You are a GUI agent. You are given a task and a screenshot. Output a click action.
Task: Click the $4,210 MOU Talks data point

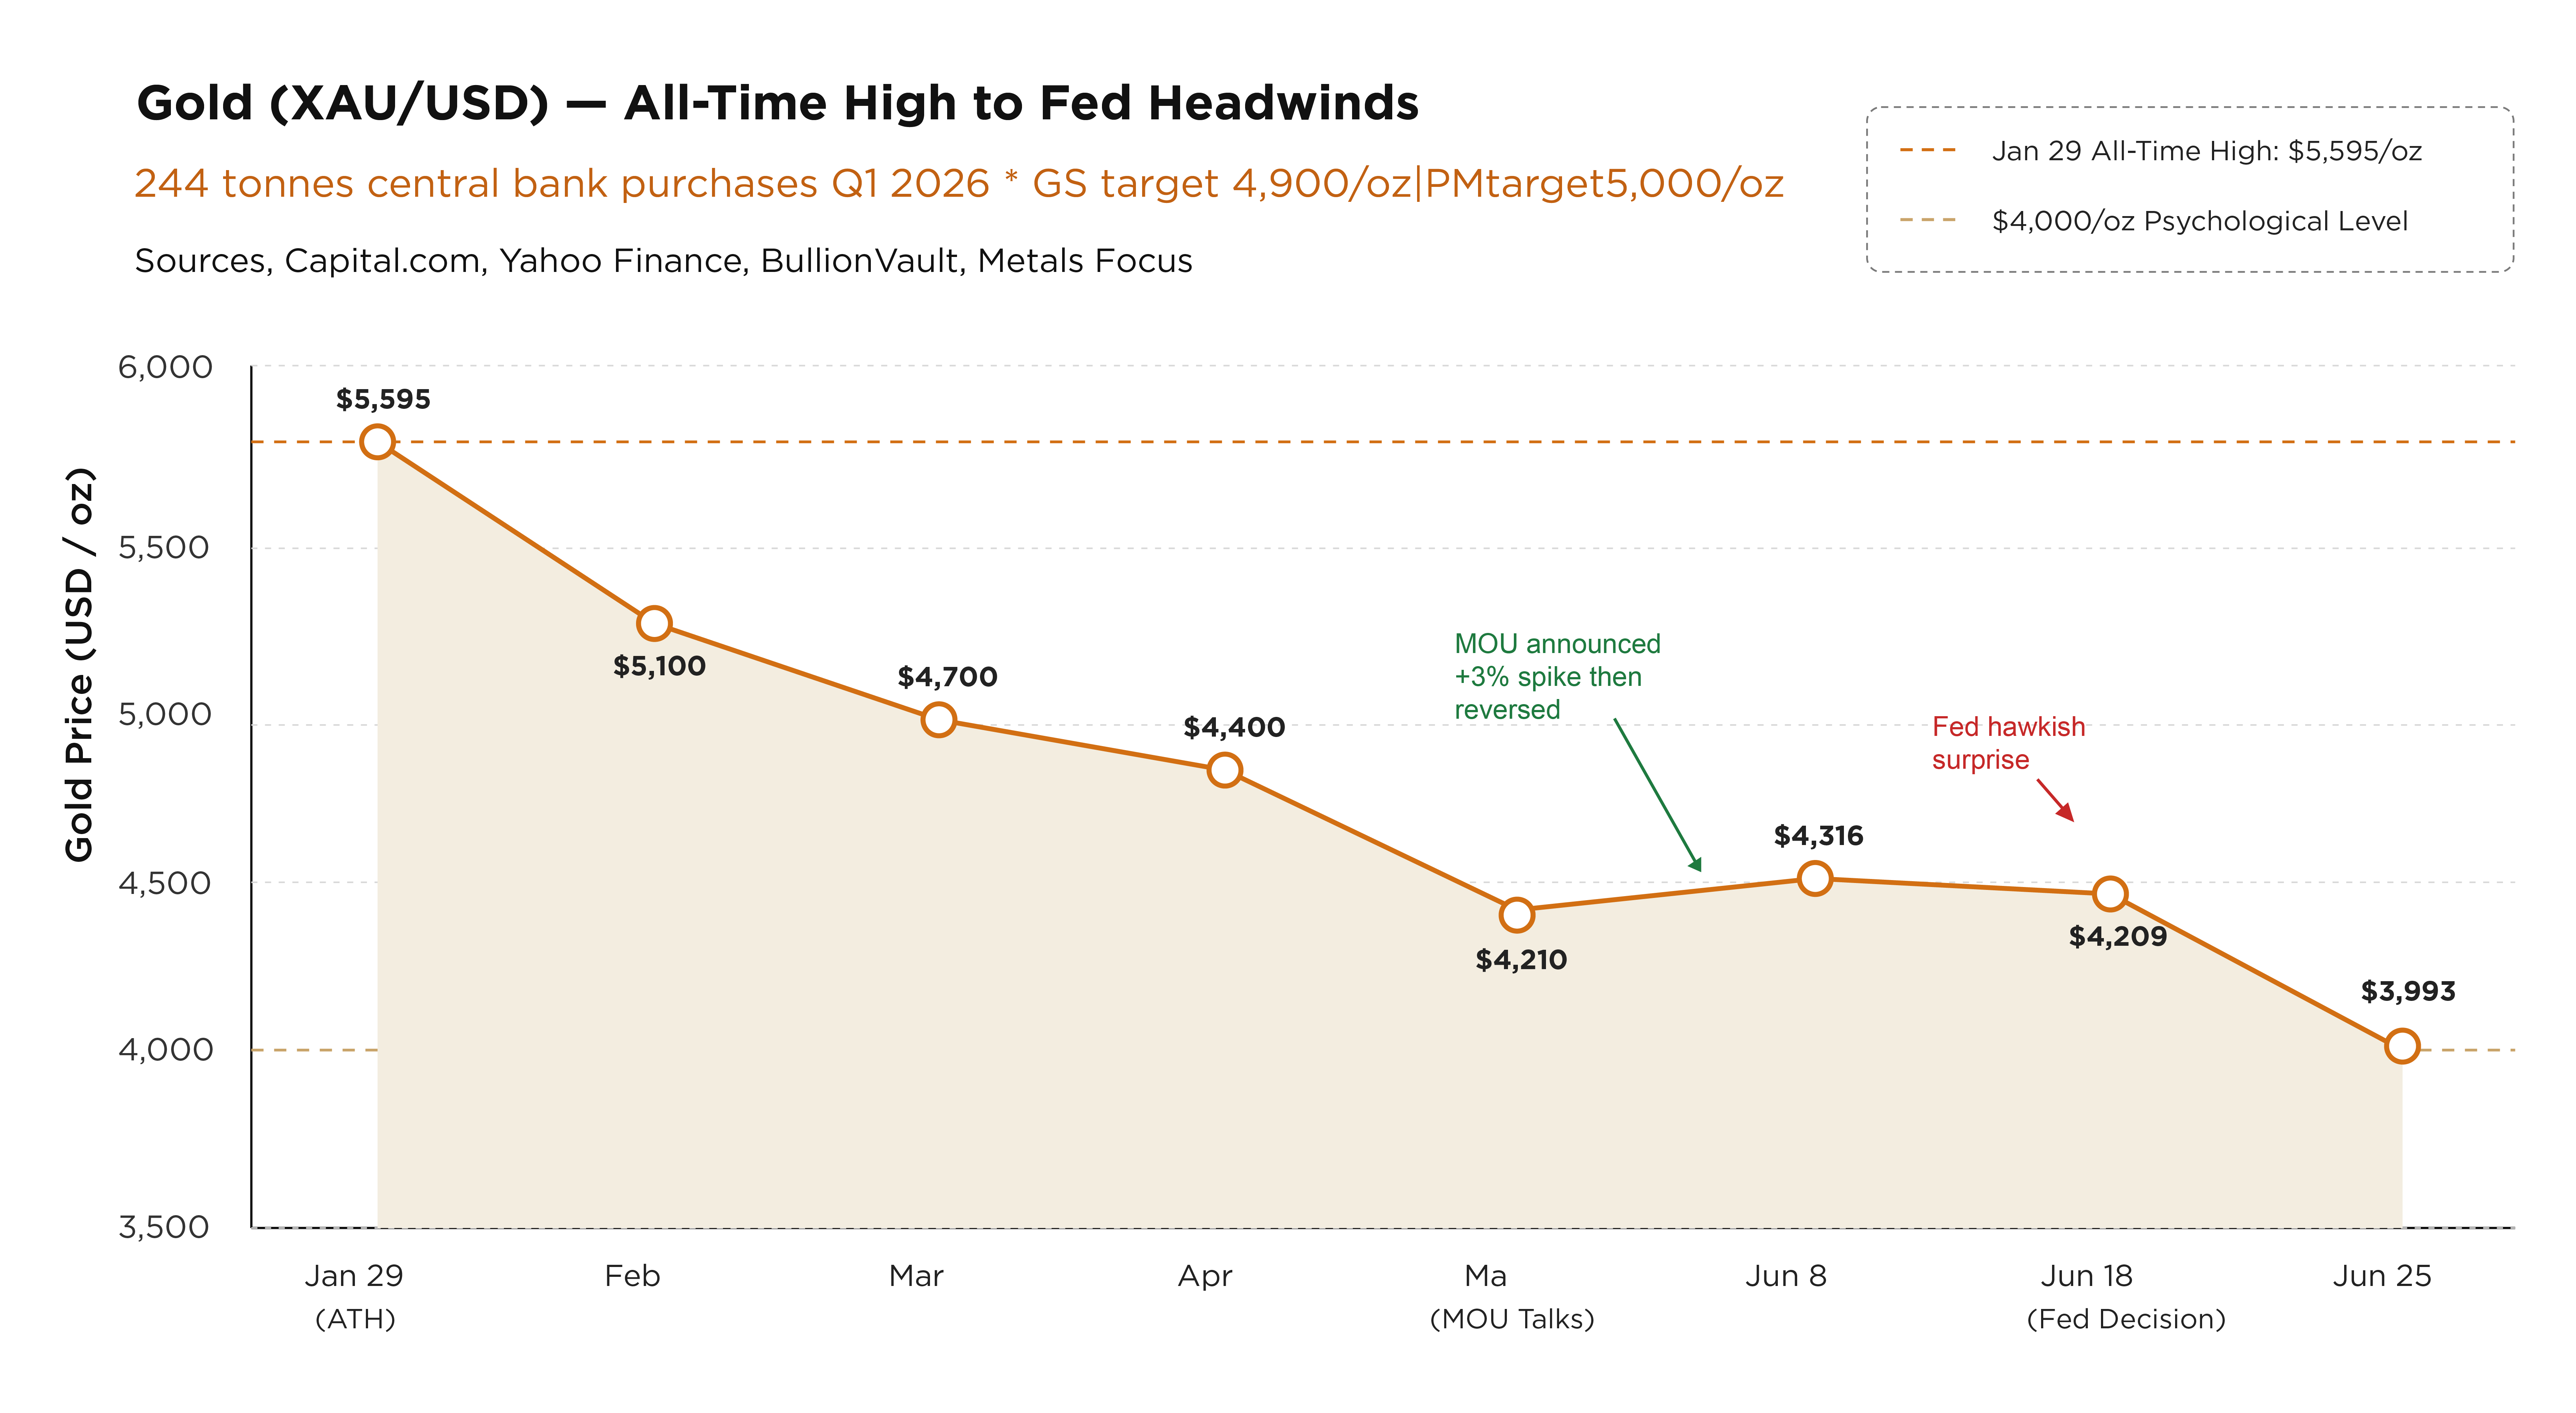click(1516, 914)
